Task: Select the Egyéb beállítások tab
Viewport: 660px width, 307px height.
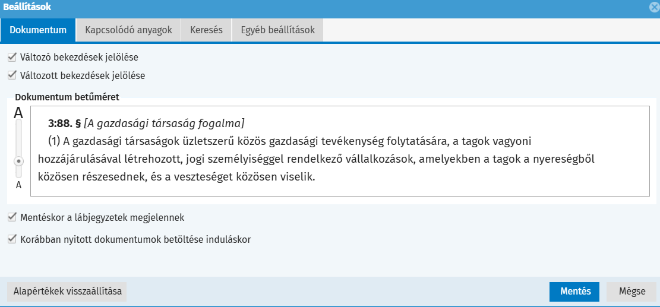Action: 277,30
